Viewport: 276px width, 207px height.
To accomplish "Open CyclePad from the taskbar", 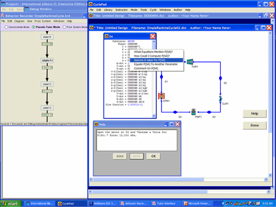I will click(71, 204).
